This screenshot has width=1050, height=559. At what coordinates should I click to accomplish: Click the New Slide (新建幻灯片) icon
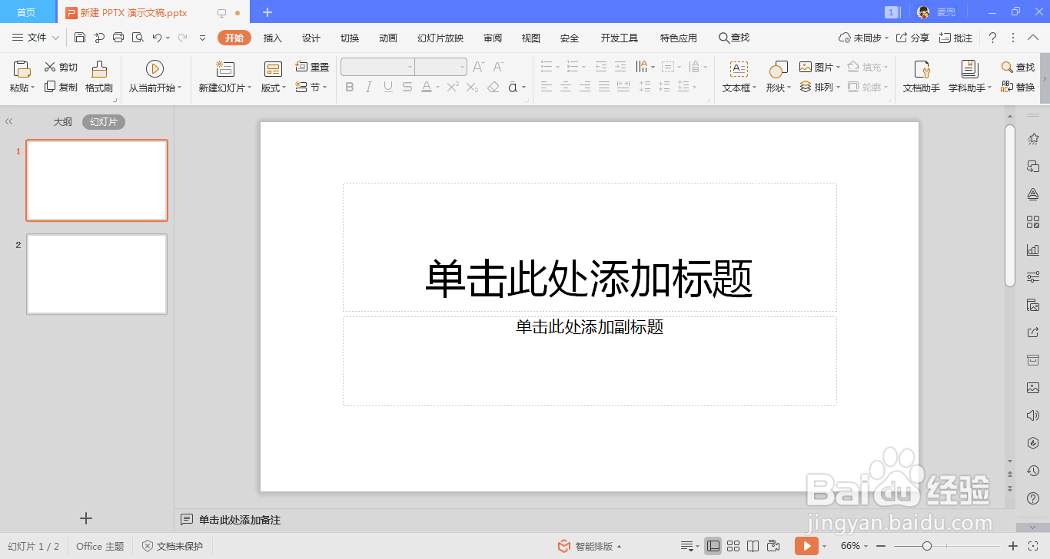pos(225,69)
